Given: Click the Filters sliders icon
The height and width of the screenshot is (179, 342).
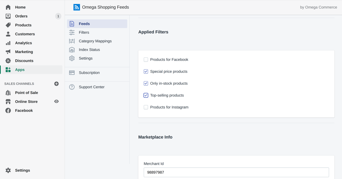Looking at the screenshot, I should click(72, 33).
